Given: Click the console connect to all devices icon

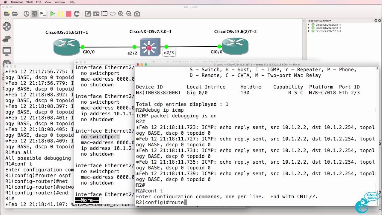Looking at the screenshot, I should (x=43, y=14).
